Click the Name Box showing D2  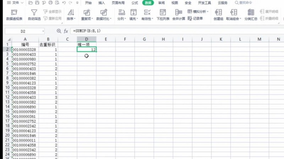(x=24, y=31)
